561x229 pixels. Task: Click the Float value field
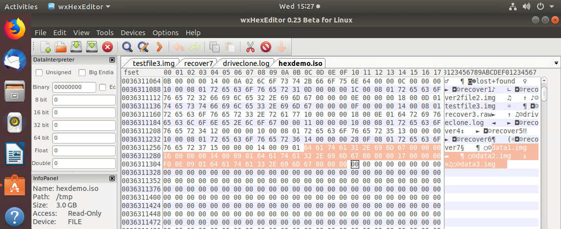tap(84, 150)
